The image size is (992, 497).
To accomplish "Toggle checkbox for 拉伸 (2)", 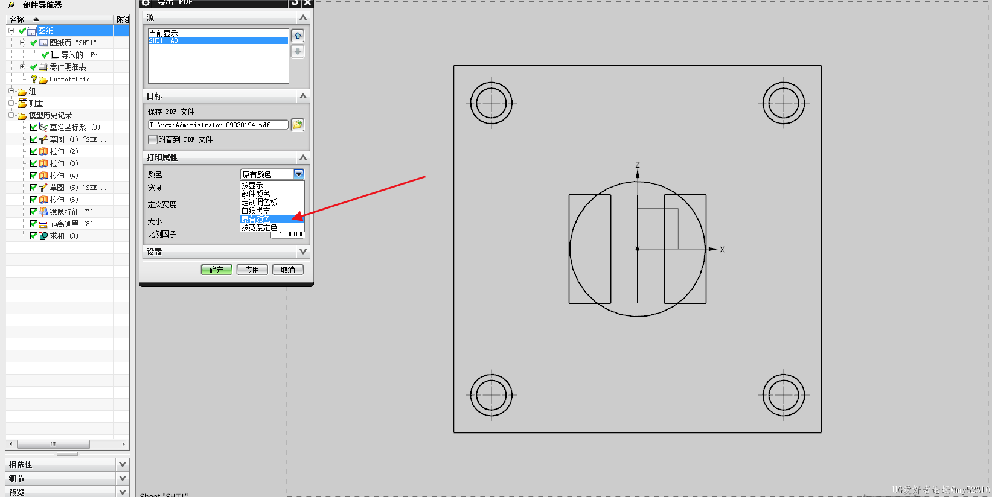I will pos(34,151).
